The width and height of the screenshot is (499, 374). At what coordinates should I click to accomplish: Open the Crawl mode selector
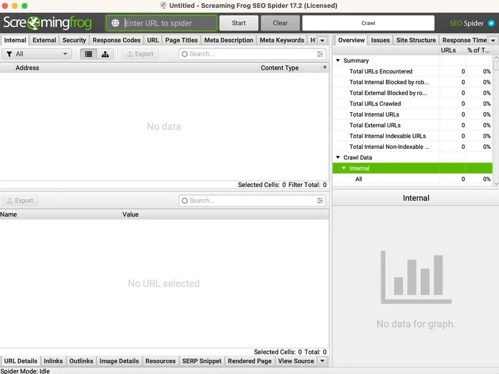tap(368, 23)
